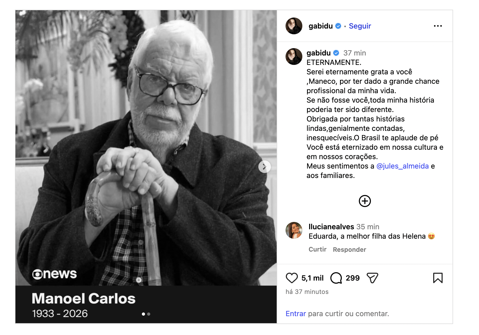479x335 pixels.
Task: Reply to llucianealves with Responder
Action: (349, 249)
